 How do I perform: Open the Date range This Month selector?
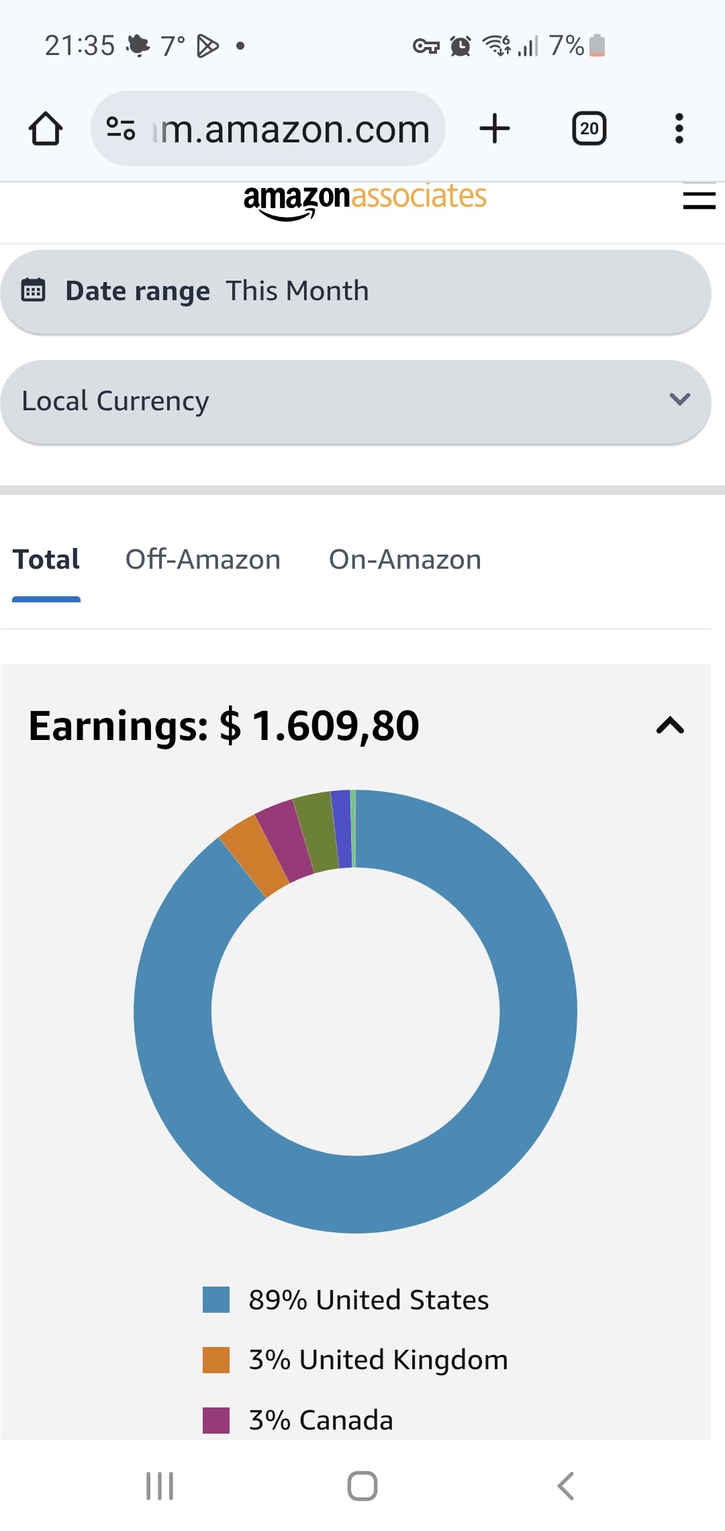pos(356,291)
